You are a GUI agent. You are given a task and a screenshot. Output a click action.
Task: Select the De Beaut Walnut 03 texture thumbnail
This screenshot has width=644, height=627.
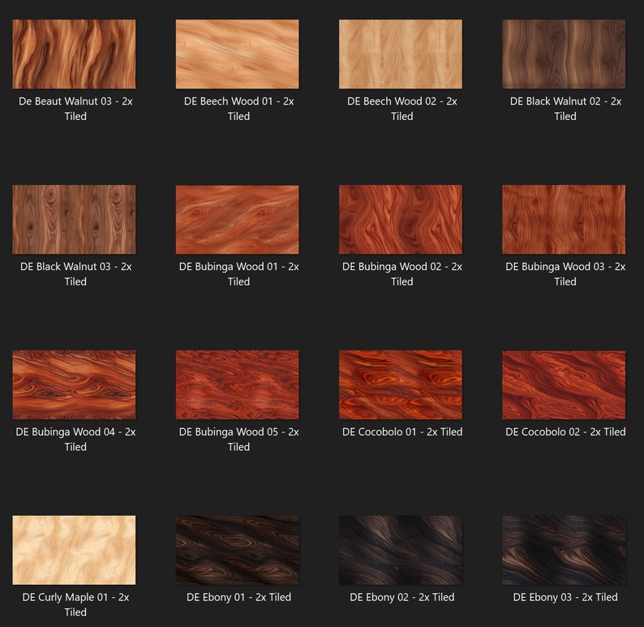pos(74,54)
